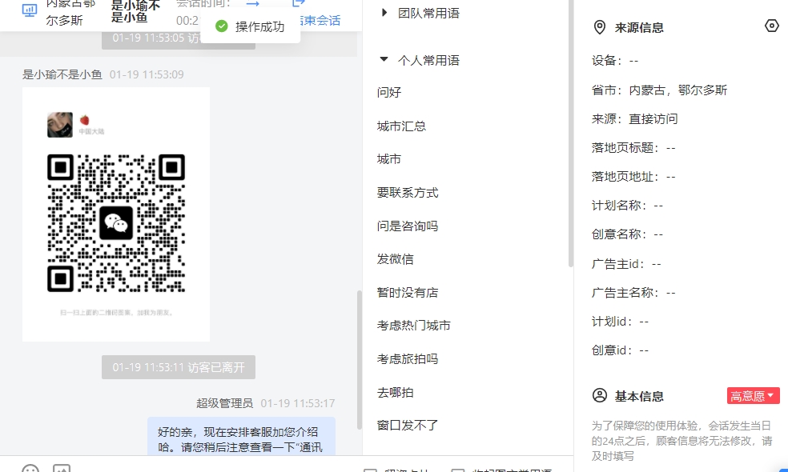The image size is (788, 472).
Task: Select the 考虑热门城市 quick phrase
Action: 413,326
